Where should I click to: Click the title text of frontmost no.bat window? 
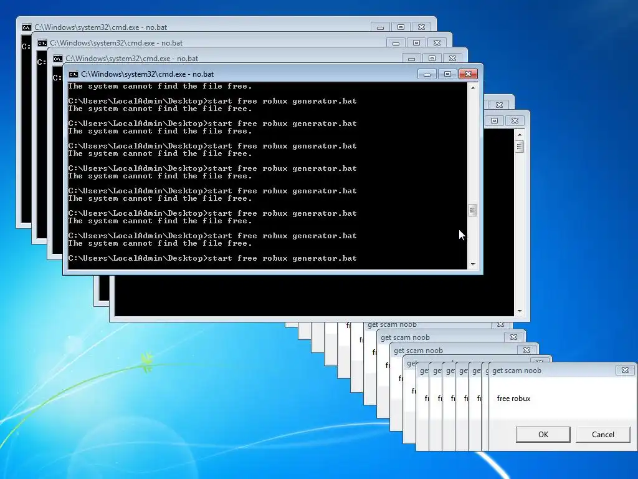click(x=147, y=74)
